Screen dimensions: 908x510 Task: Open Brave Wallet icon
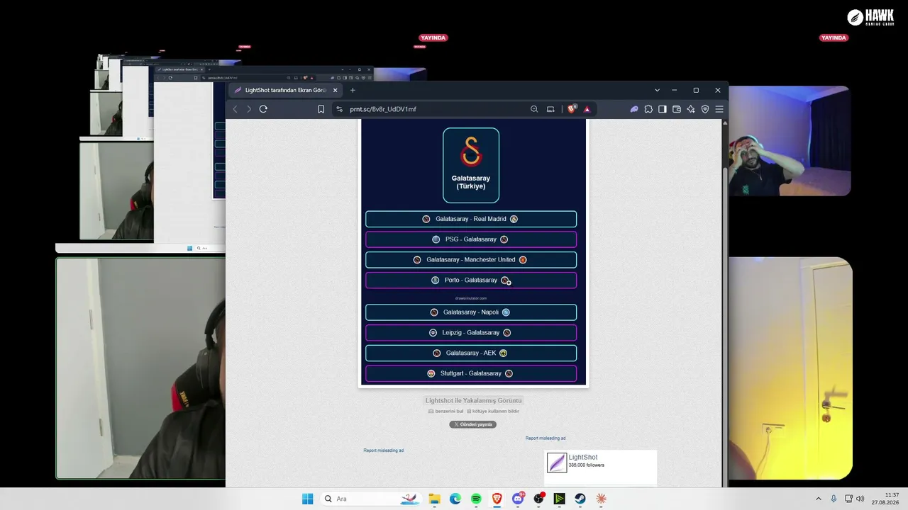(677, 109)
